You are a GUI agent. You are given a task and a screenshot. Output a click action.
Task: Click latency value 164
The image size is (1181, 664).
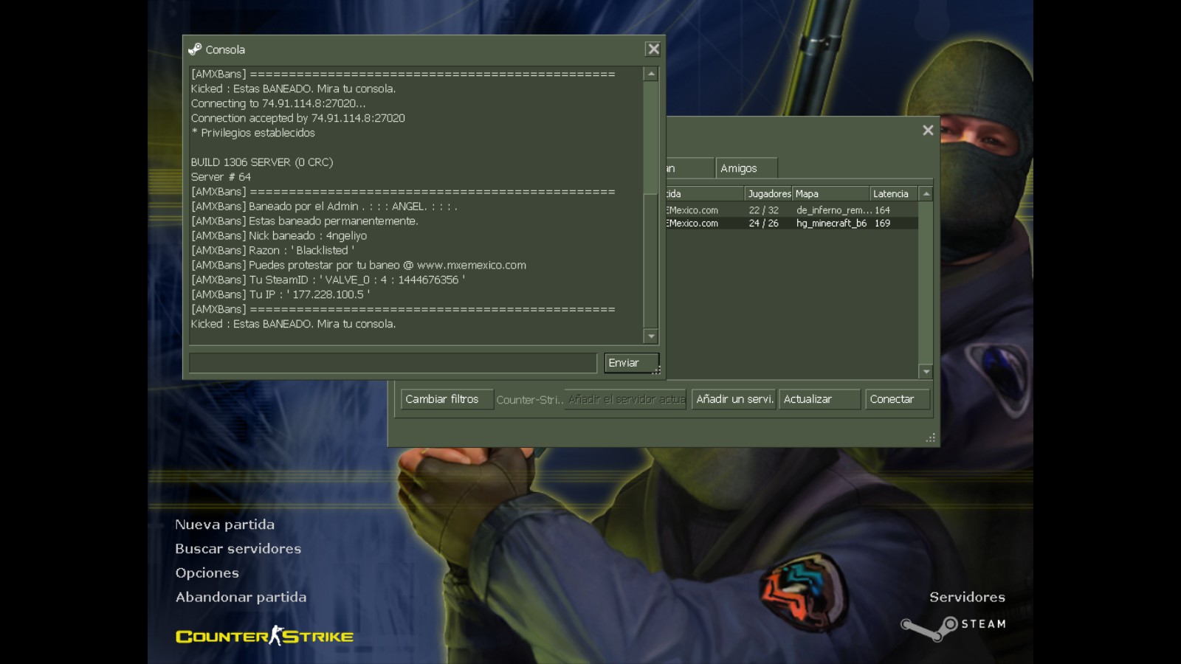882,210
